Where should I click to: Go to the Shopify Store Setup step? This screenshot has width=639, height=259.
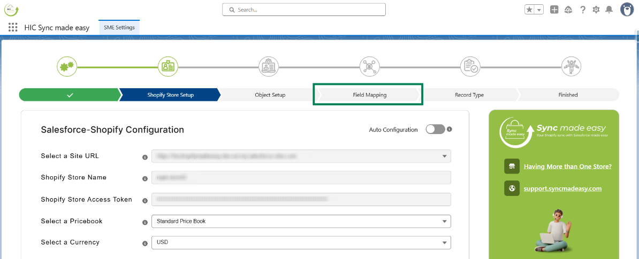click(x=170, y=95)
